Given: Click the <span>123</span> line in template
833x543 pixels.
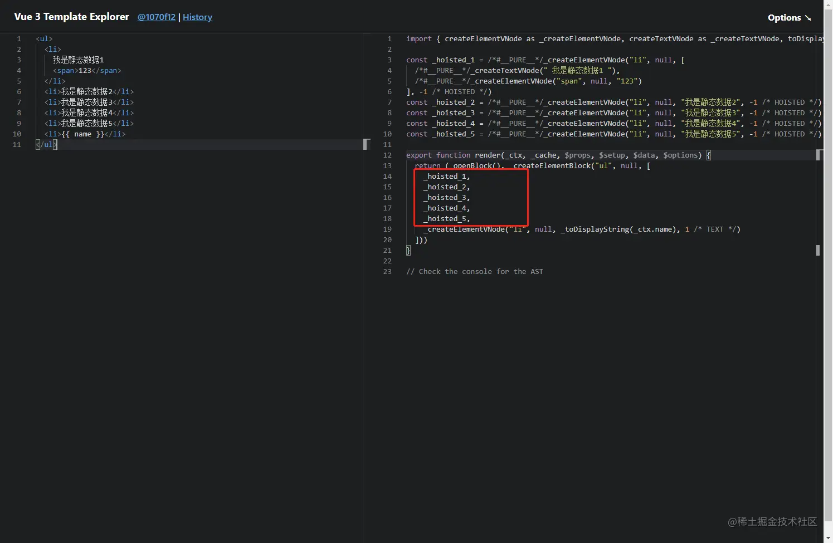Looking at the screenshot, I should pos(87,71).
